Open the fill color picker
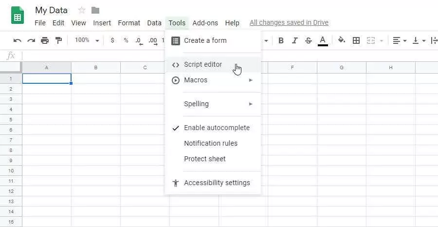This screenshot has height=227, width=438. coord(341,40)
